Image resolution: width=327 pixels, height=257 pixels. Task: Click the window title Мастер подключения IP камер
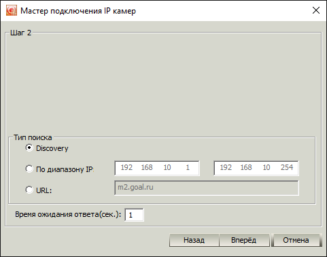[x=78, y=11]
